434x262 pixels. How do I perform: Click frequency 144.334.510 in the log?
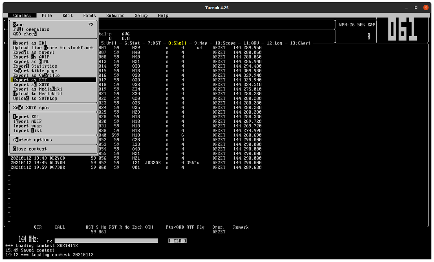point(247,85)
